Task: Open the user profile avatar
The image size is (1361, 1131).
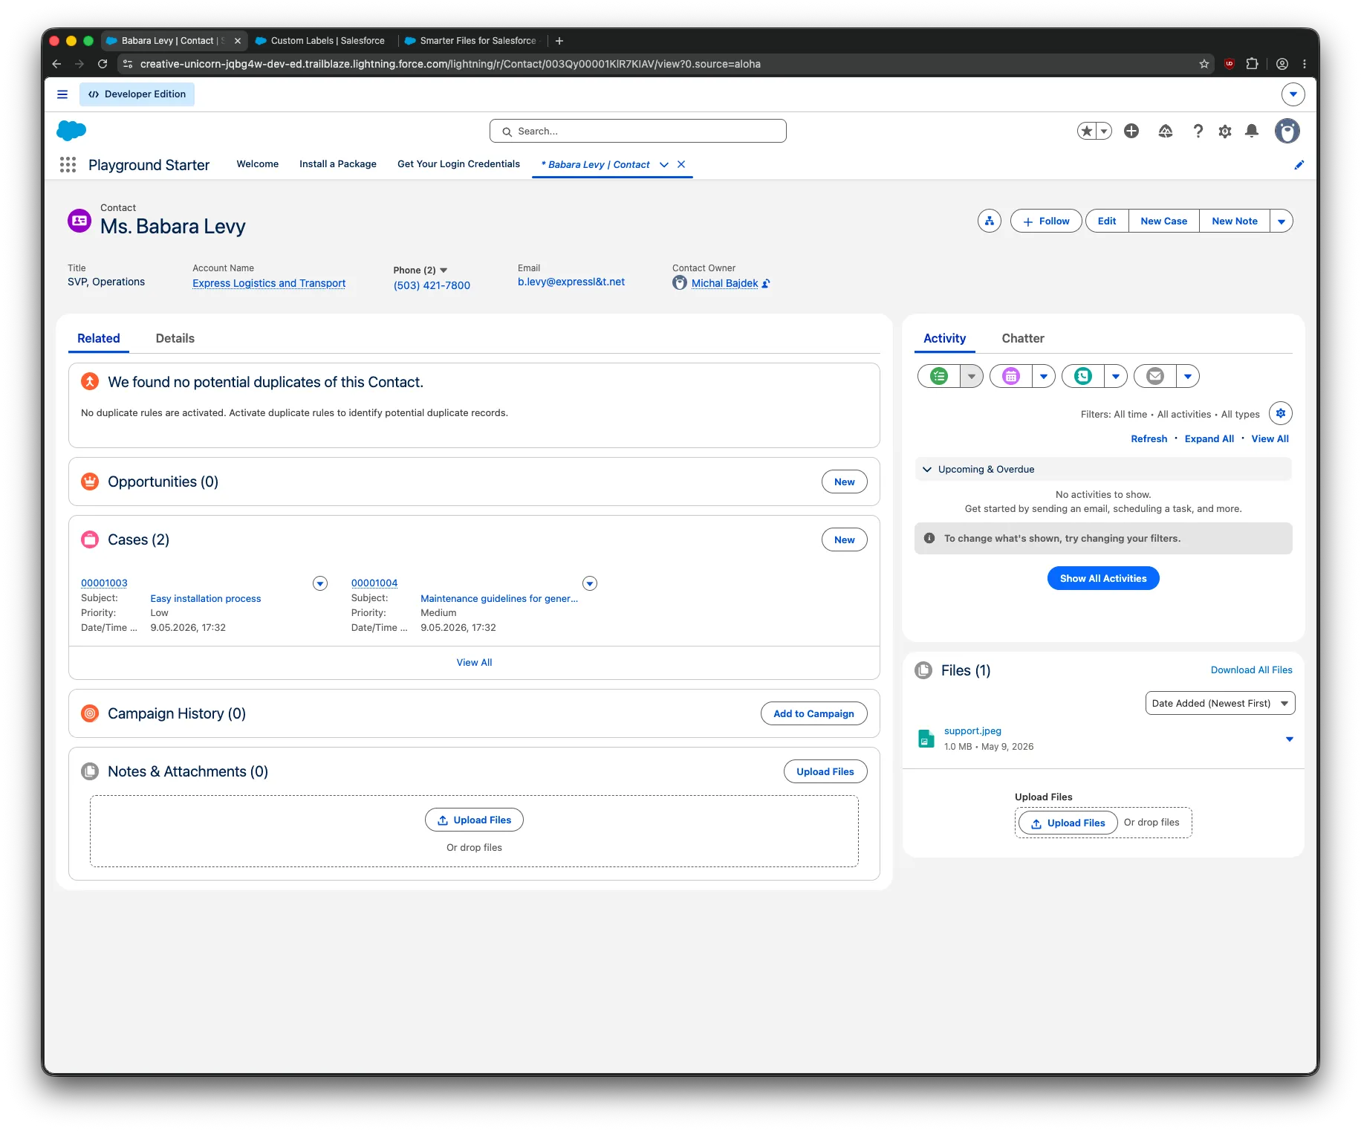Action: [x=1287, y=132]
